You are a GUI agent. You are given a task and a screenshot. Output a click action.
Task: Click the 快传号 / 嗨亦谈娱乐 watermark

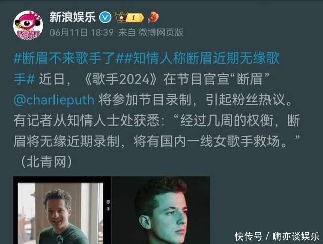(277, 236)
